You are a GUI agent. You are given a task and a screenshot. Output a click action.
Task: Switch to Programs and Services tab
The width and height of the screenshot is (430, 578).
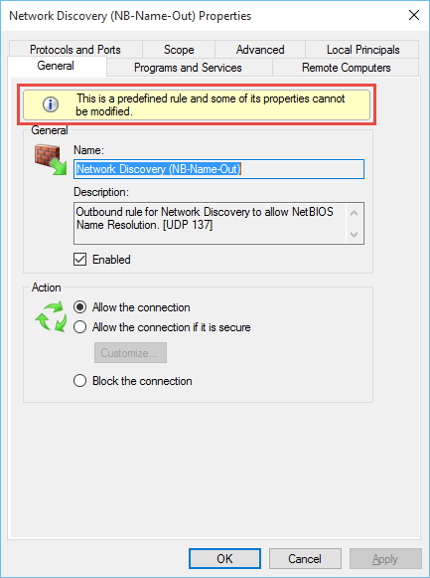coord(190,68)
